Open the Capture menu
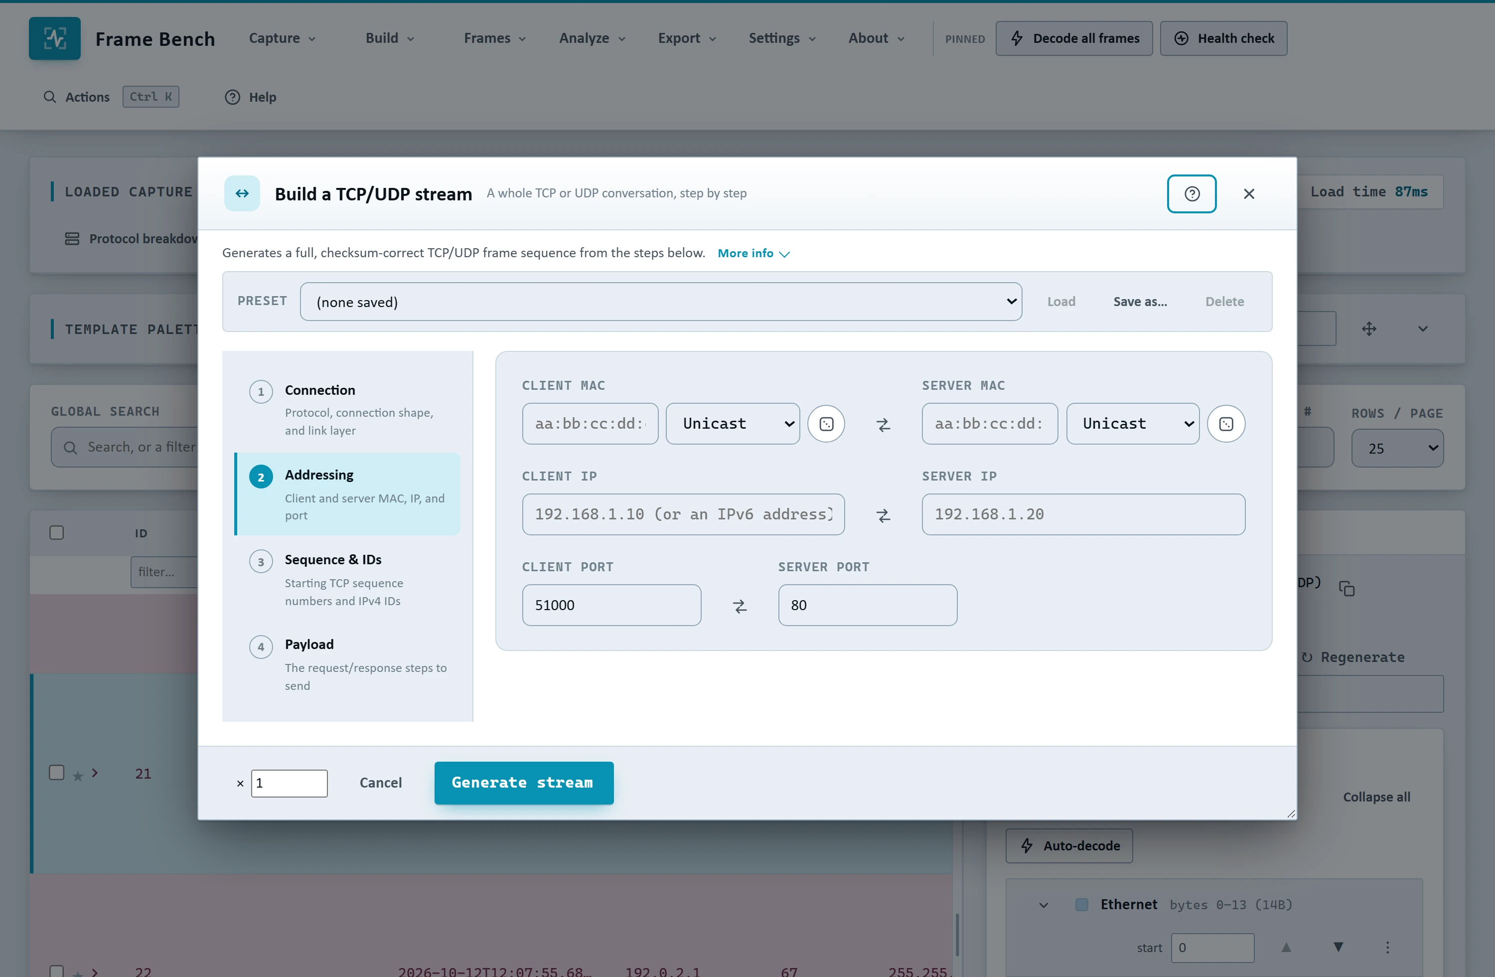 click(x=282, y=38)
